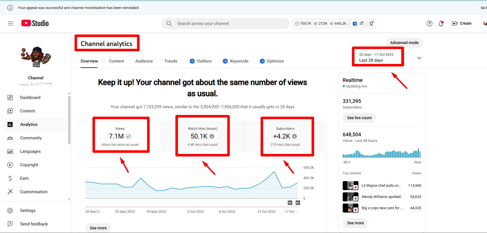Click the info icon in the appeal banner

coord(10,8)
